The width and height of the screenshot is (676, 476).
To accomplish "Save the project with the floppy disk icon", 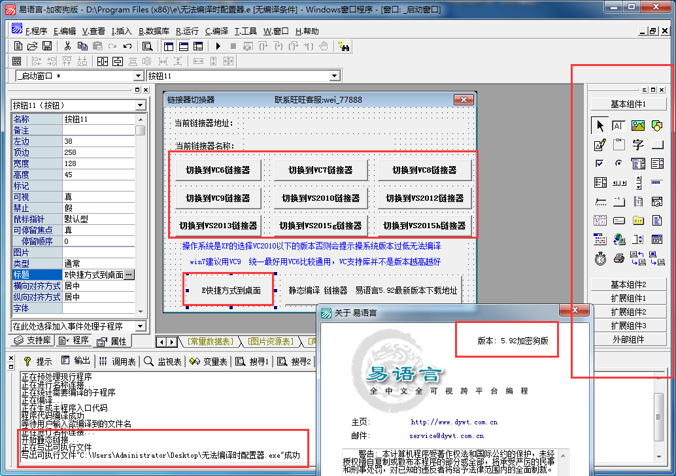I will [47, 46].
